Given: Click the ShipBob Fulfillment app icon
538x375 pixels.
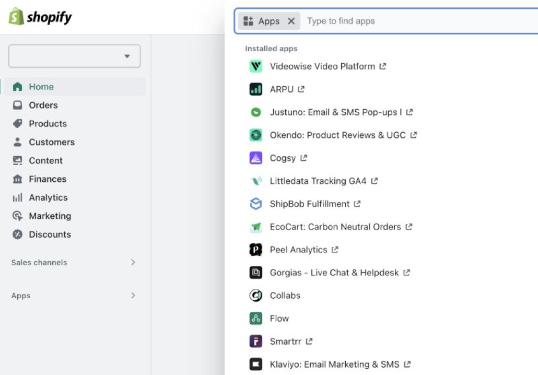Looking at the screenshot, I should [255, 204].
